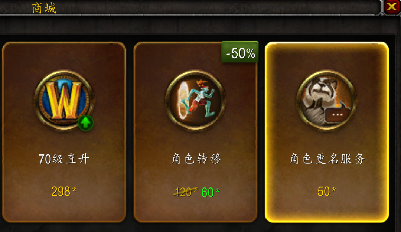Click the 角色更名服务 title text

point(327,159)
